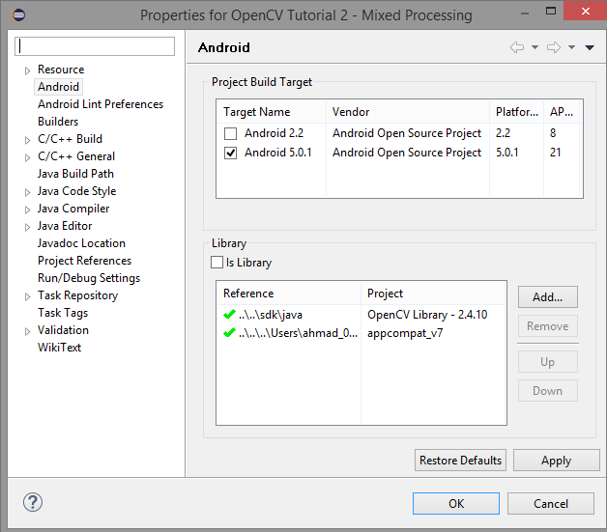Click the AP... column header
607x532 pixels.
(562, 112)
